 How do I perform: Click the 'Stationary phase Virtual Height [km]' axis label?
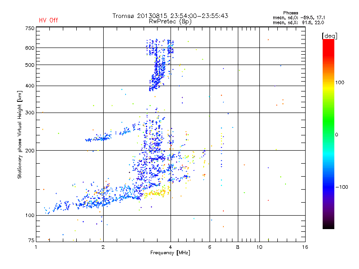20,134
